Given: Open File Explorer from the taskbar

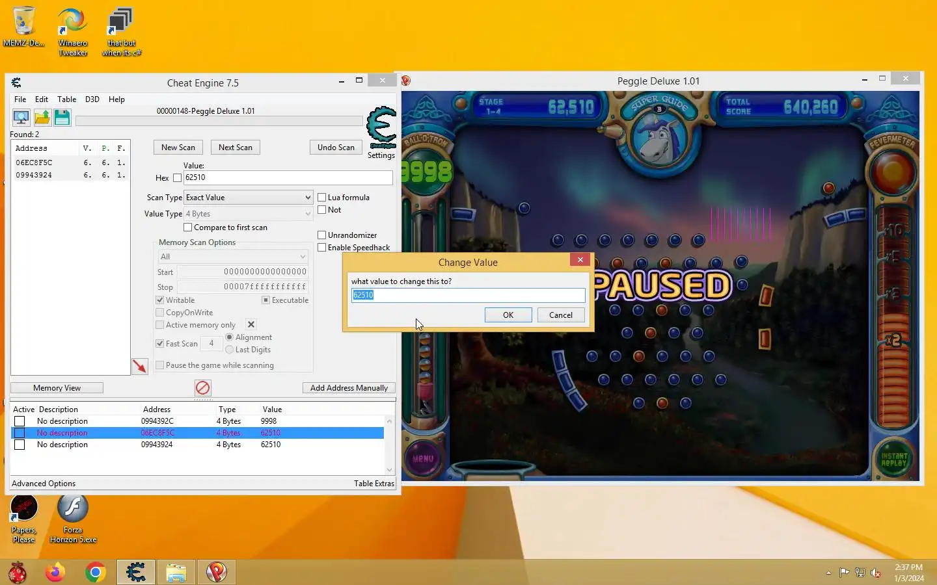Looking at the screenshot, I should pos(176,572).
